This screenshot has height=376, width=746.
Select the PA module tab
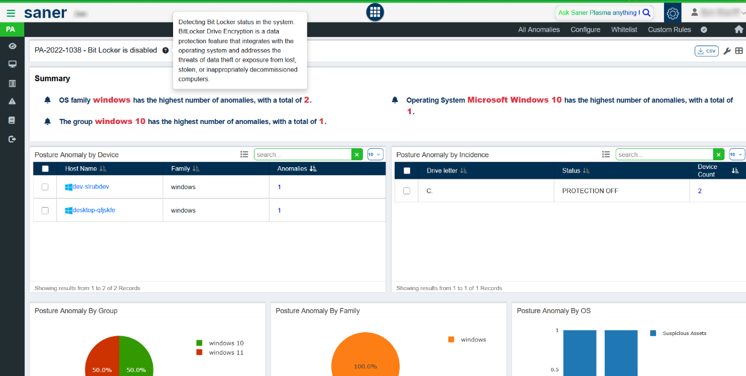click(x=11, y=29)
